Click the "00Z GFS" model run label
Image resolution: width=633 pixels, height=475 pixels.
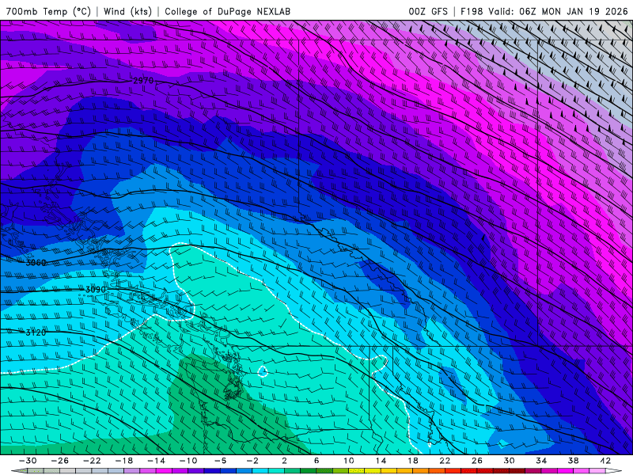(x=428, y=11)
